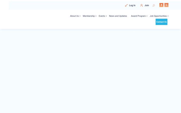Expand the chevron next to Award Program

pyautogui.click(x=147, y=16)
